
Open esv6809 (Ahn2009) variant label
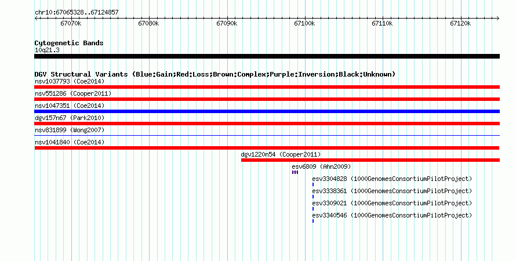click(321, 166)
